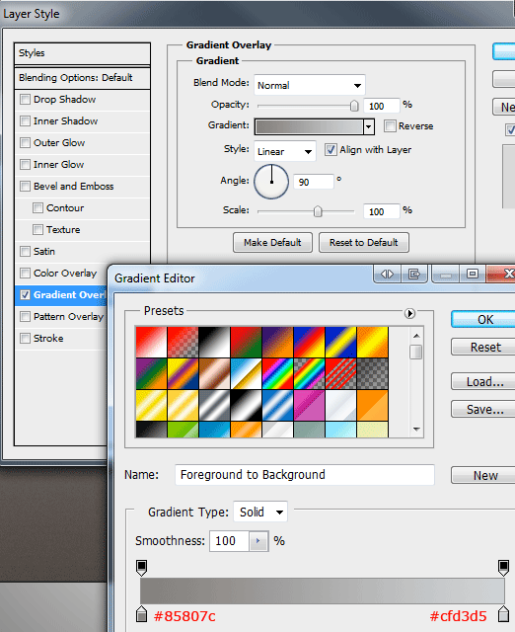Choose the Blue, Red, Yellow preset

coord(309,343)
